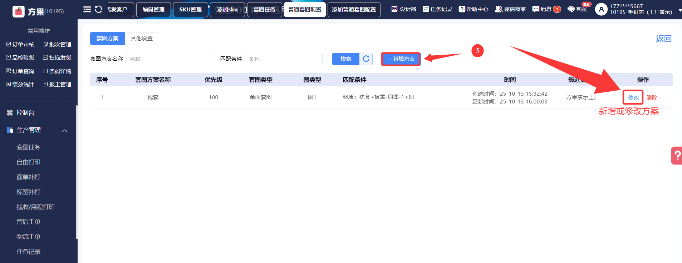
Task: Click the 批次管理 shortcut icon
Action: [45, 44]
